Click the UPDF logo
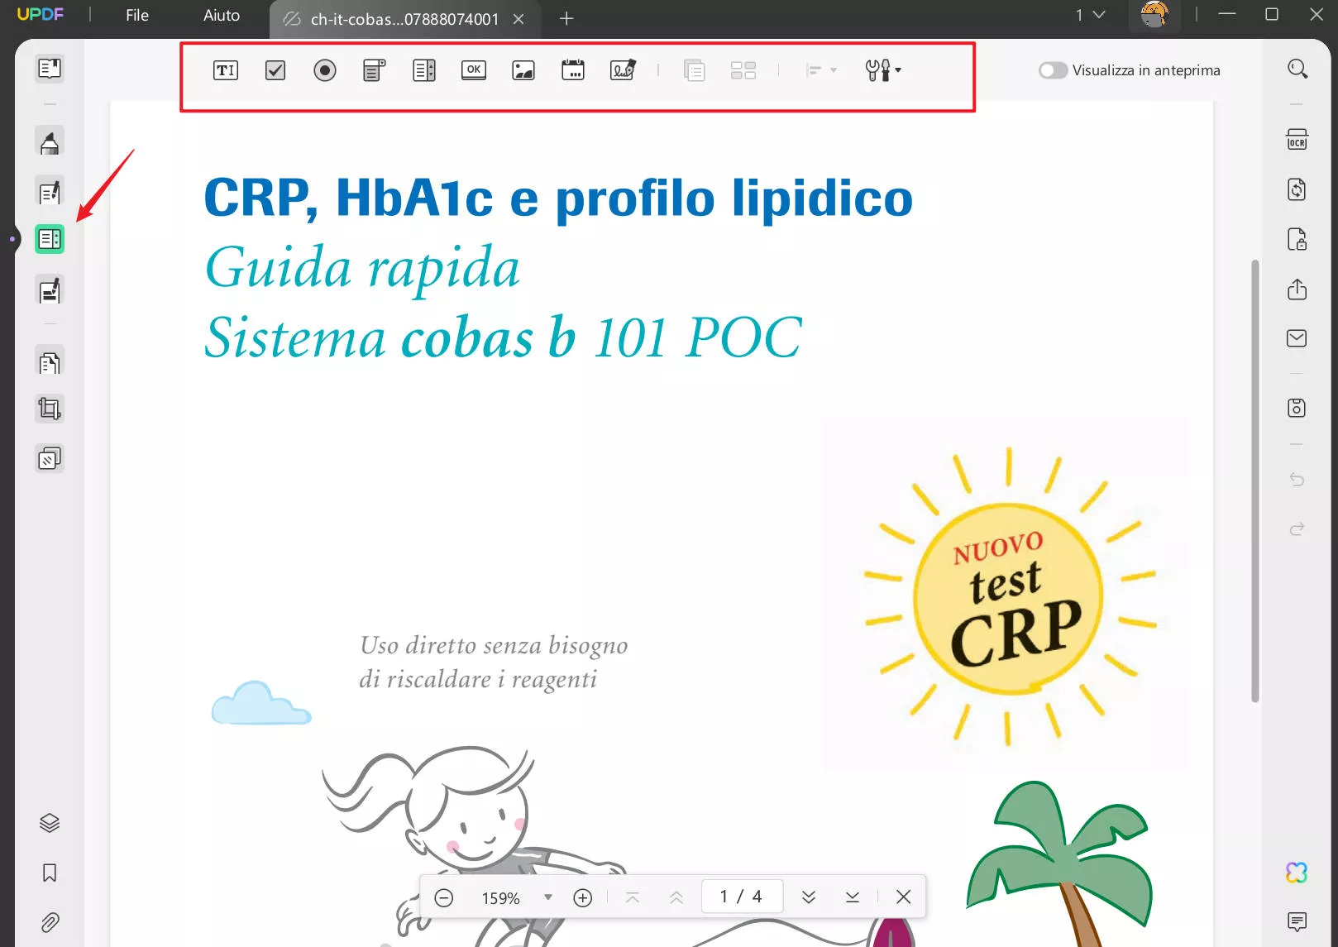 pos(40,14)
